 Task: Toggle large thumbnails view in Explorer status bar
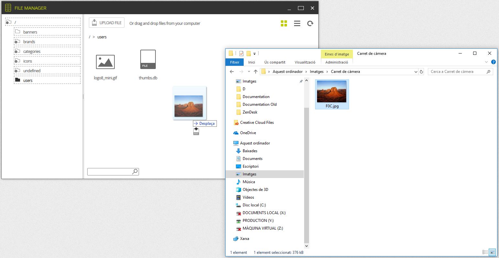tap(492, 252)
